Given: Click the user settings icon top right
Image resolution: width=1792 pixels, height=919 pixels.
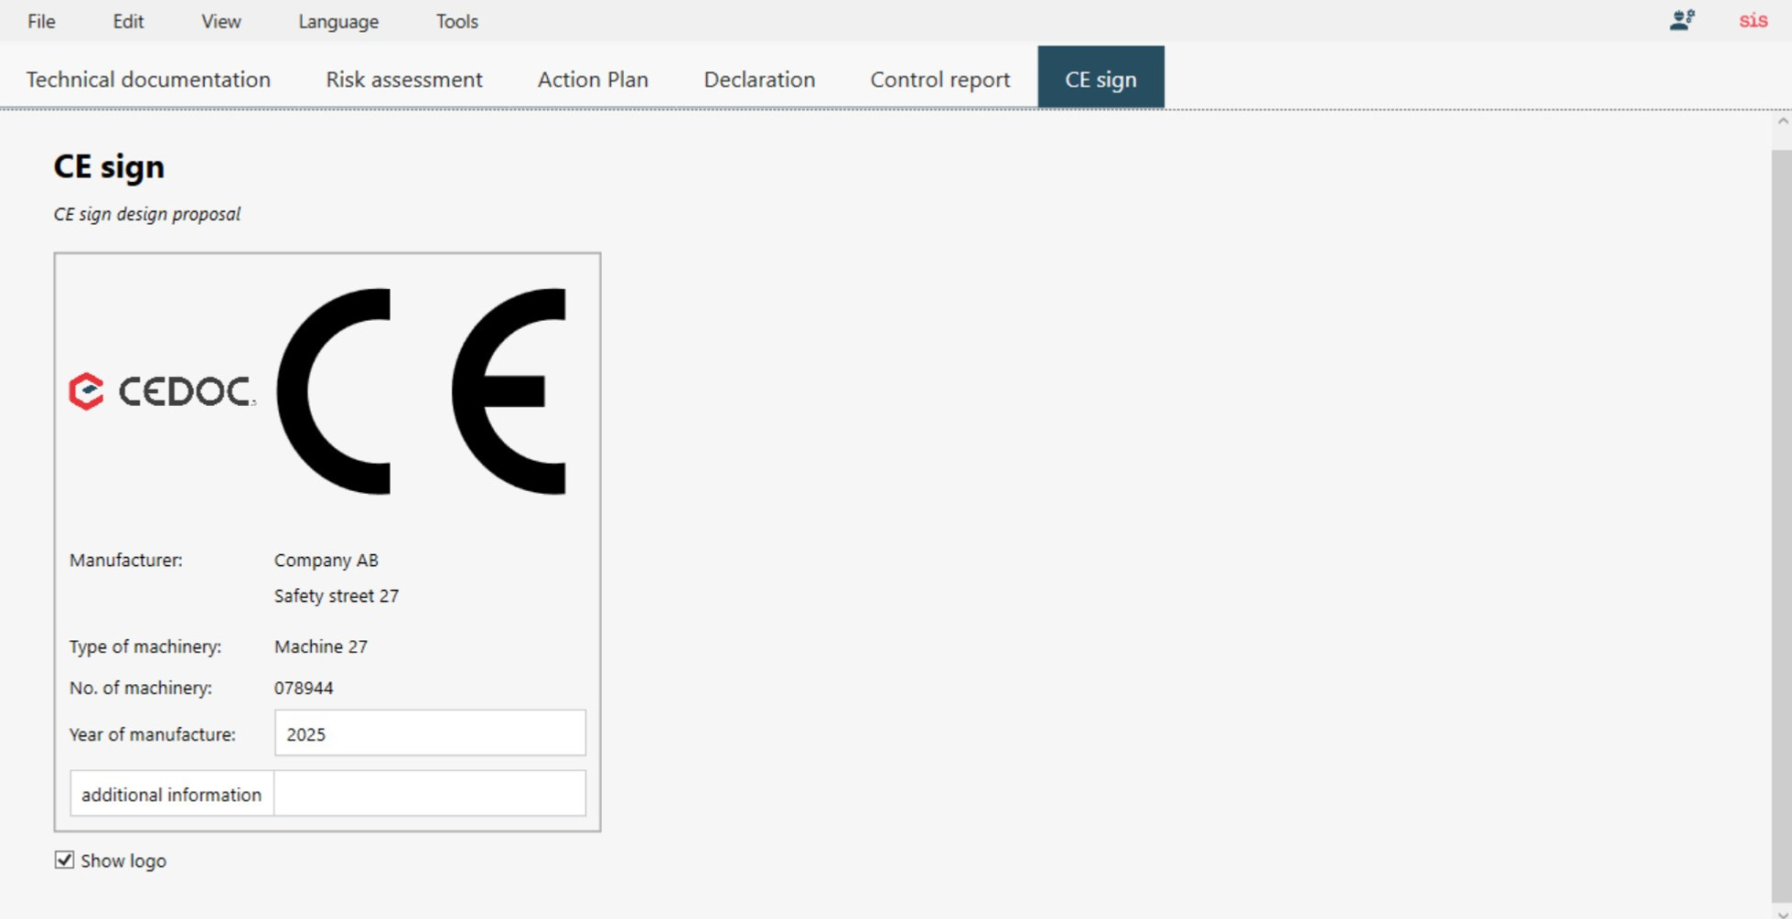Looking at the screenshot, I should [1681, 20].
